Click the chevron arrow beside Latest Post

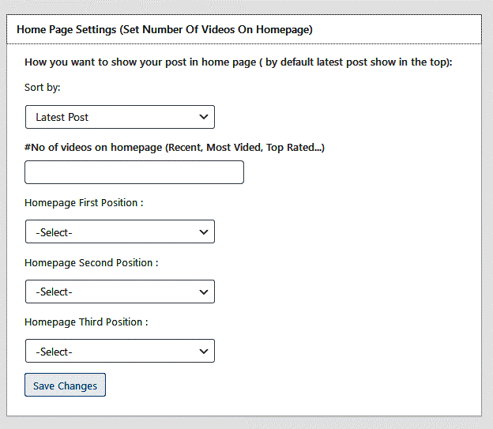point(204,117)
